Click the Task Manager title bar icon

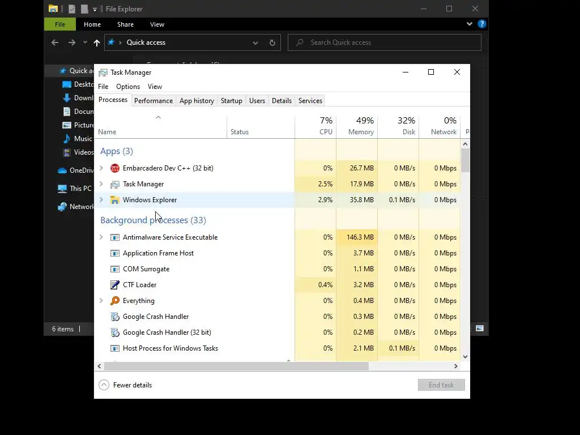click(x=103, y=72)
